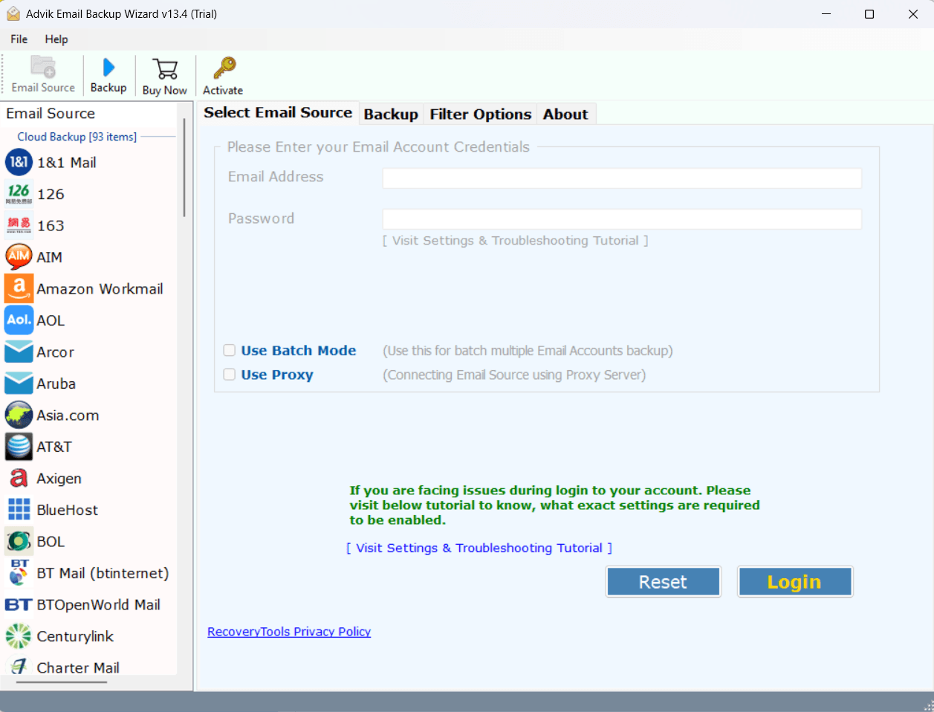Pick the BT Mail (btinternet) icon
This screenshot has height=712, width=934.
point(19,573)
